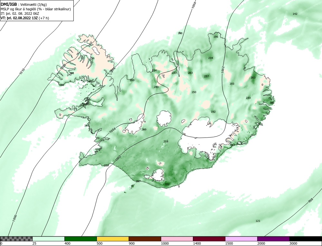Click the CAPE value '150' on the map

click(194, 92)
